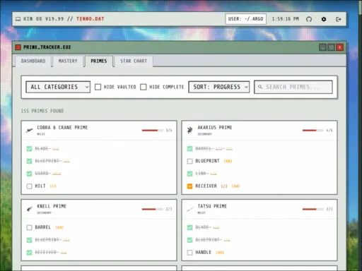Select the Primes tab
The width and height of the screenshot is (362, 271).
[99, 61]
